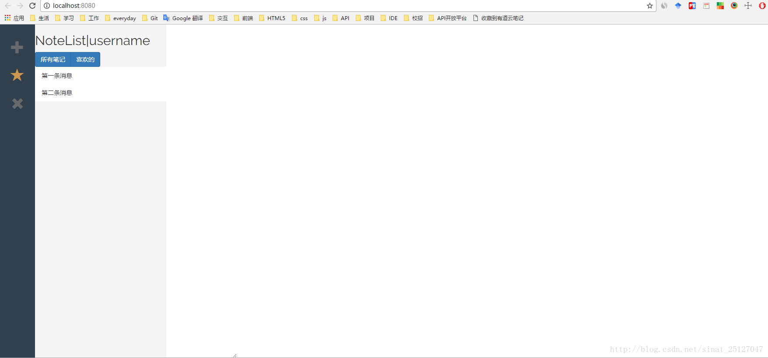Open the 收藏到有道云笔记 bookmarklet
Viewport: 768px width, 358px height.
click(x=498, y=18)
